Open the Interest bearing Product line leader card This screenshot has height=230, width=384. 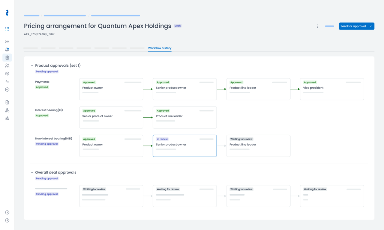pyautogui.click(x=184, y=117)
